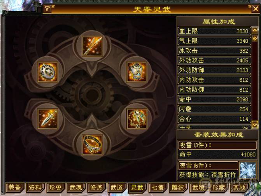The height and width of the screenshot is (196, 261).
Task: Select the belt slot icon
Action: (93, 145)
